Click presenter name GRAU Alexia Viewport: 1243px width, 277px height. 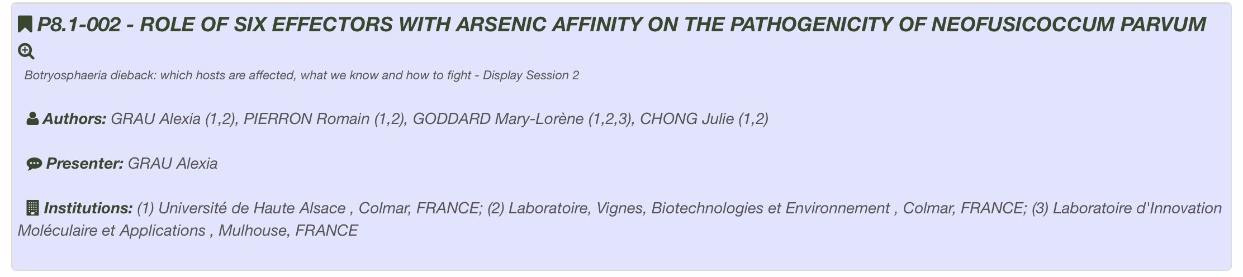pos(173,164)
